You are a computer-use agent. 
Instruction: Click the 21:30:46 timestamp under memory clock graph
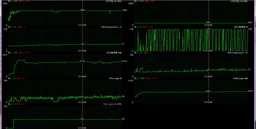click(208, 25)
